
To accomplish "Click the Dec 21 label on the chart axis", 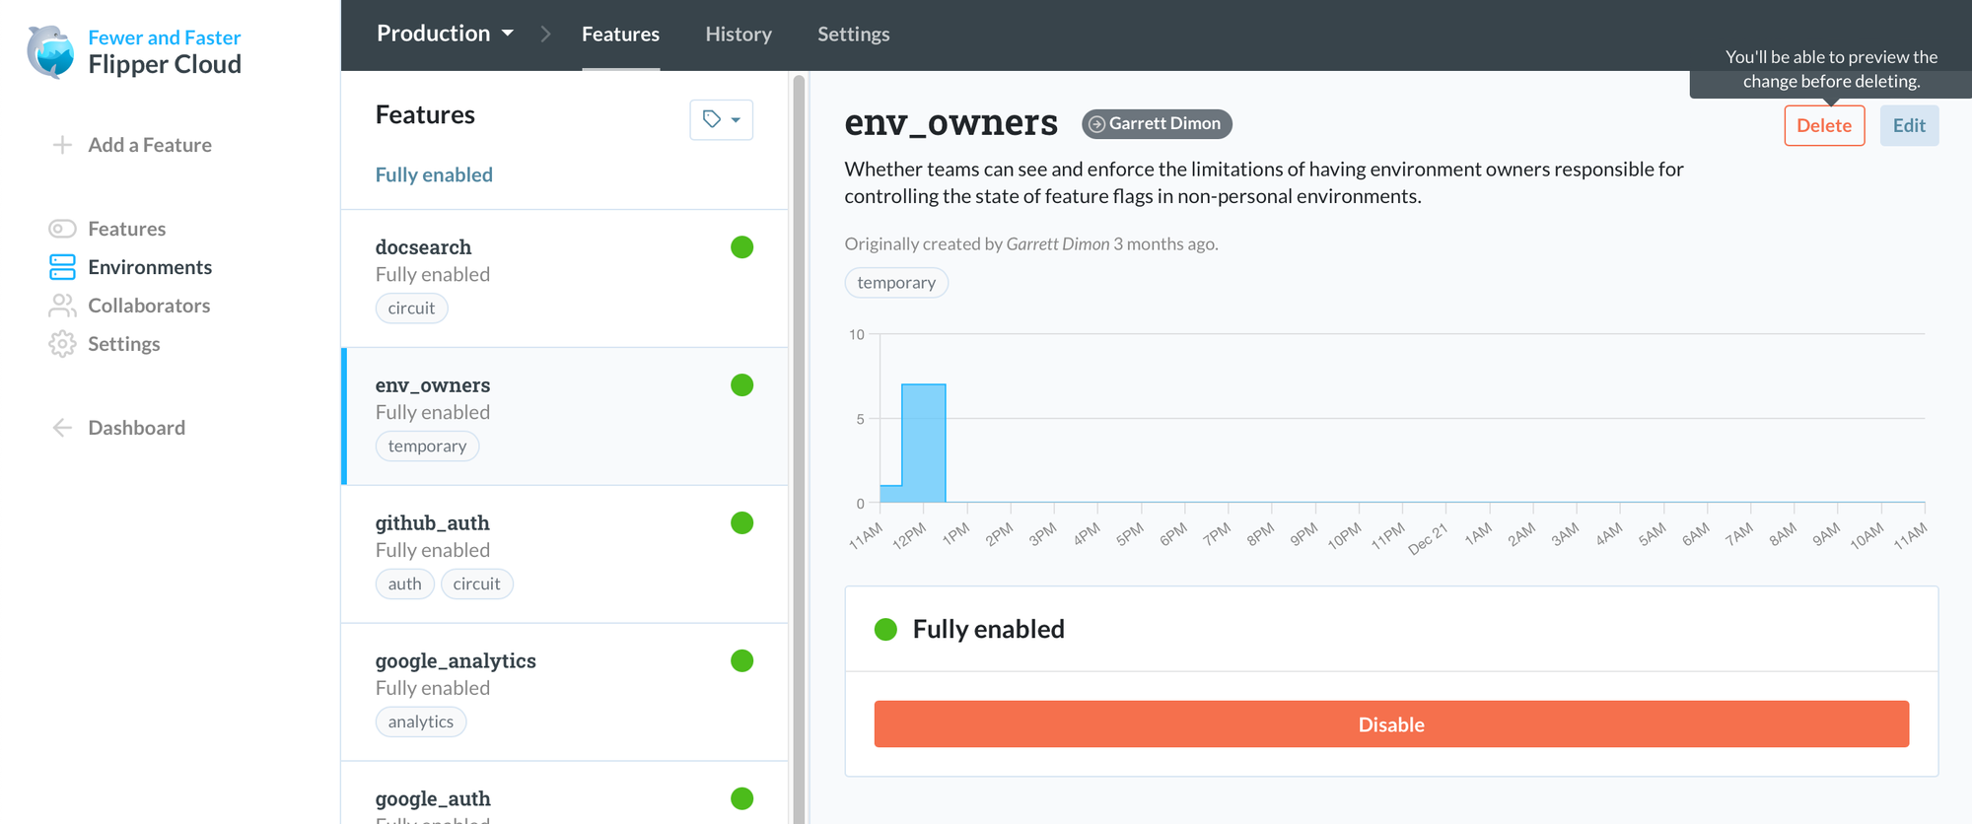I will 1428,538.
